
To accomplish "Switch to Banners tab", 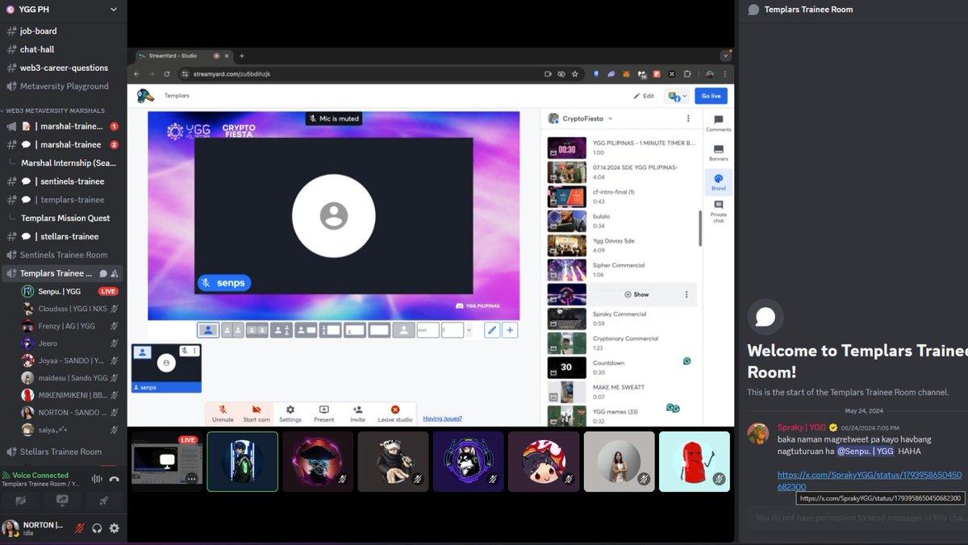I will pos(718,152).
